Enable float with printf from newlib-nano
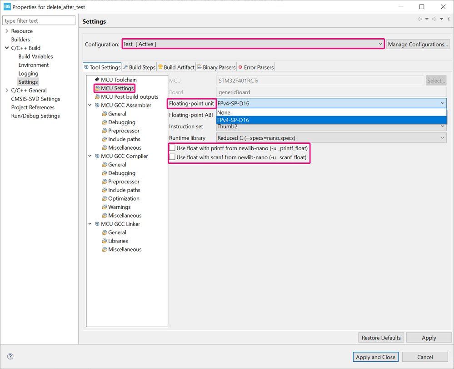The width and height of the screenshot is (454, 369). coord(172,148)
